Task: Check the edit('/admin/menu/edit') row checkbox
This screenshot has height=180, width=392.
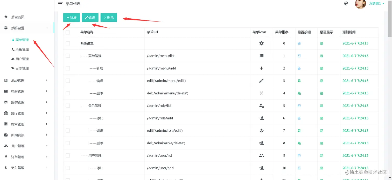Action: click(68, 81)
